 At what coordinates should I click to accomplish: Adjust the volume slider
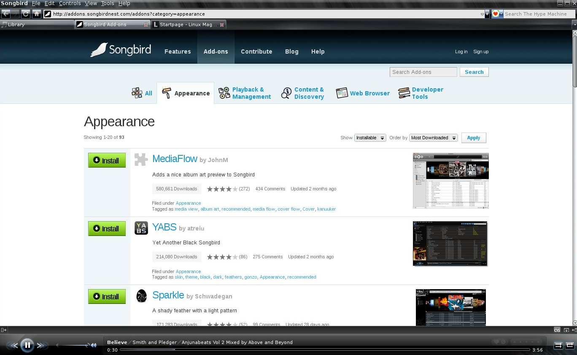pyautogui.click(x=74, y=345)
